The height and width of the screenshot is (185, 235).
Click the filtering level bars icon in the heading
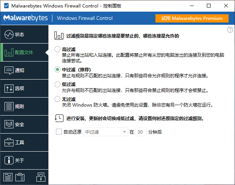[59, 36]
